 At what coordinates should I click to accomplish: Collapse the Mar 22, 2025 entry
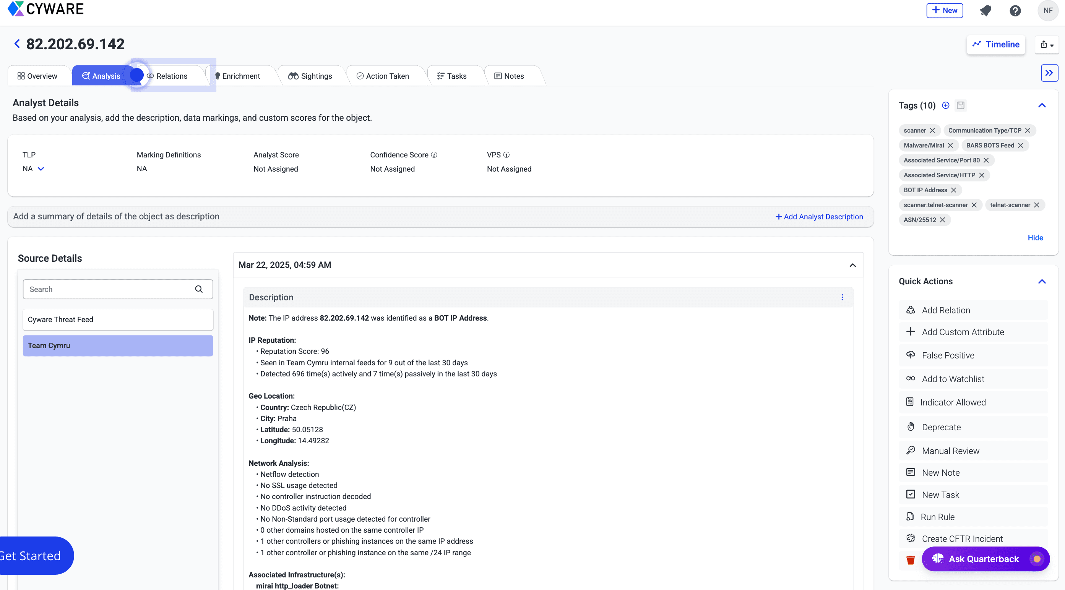click(x=852, y=265)
